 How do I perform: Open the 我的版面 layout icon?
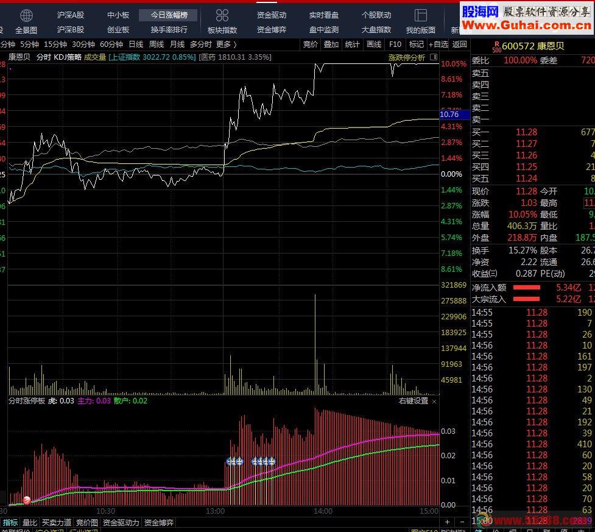pos(420,15)
